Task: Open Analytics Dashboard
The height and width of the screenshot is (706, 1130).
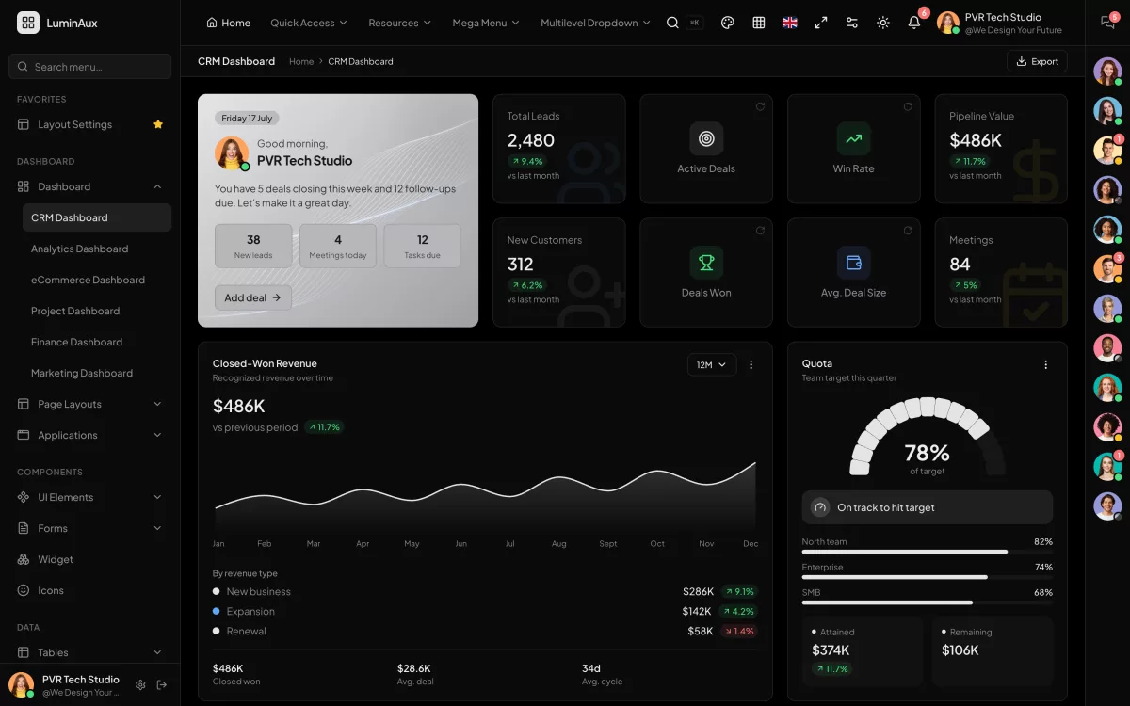Action: (97, 249)
